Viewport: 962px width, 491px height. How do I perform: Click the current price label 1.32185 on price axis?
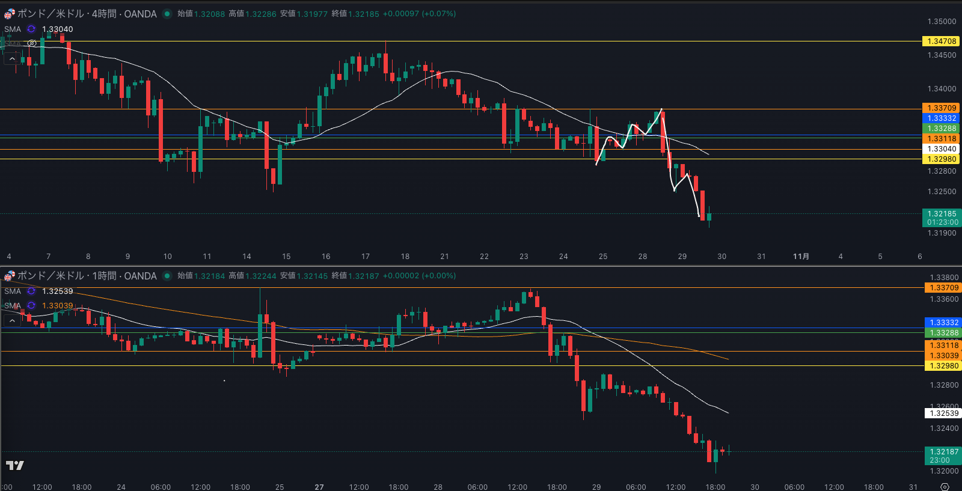[x=941, y=214]
